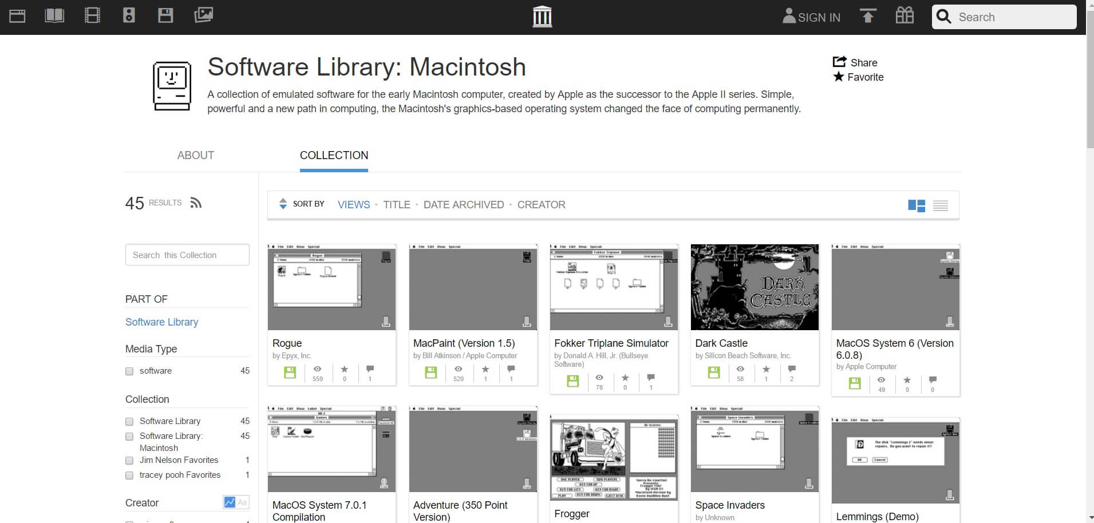Image resolution: width=1094 pixels, height=523 pixels.
Task: Click 'by Silicon Beach Software, Inc.' text
Action: (743, 356)
